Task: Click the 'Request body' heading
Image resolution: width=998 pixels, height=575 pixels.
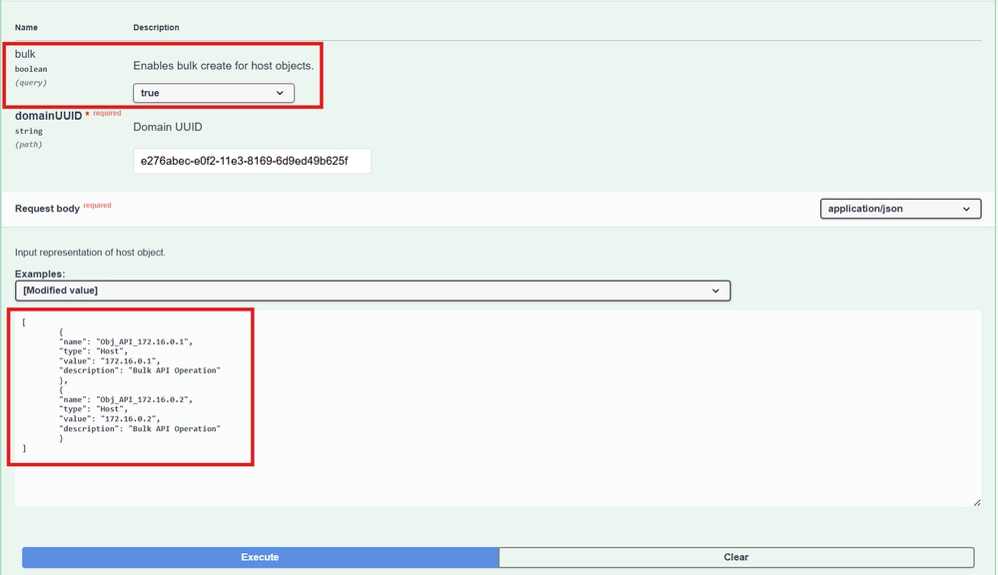Action: coord(47,209)
